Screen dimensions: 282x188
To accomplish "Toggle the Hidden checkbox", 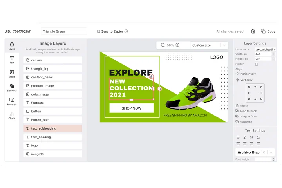I will 257,64.
